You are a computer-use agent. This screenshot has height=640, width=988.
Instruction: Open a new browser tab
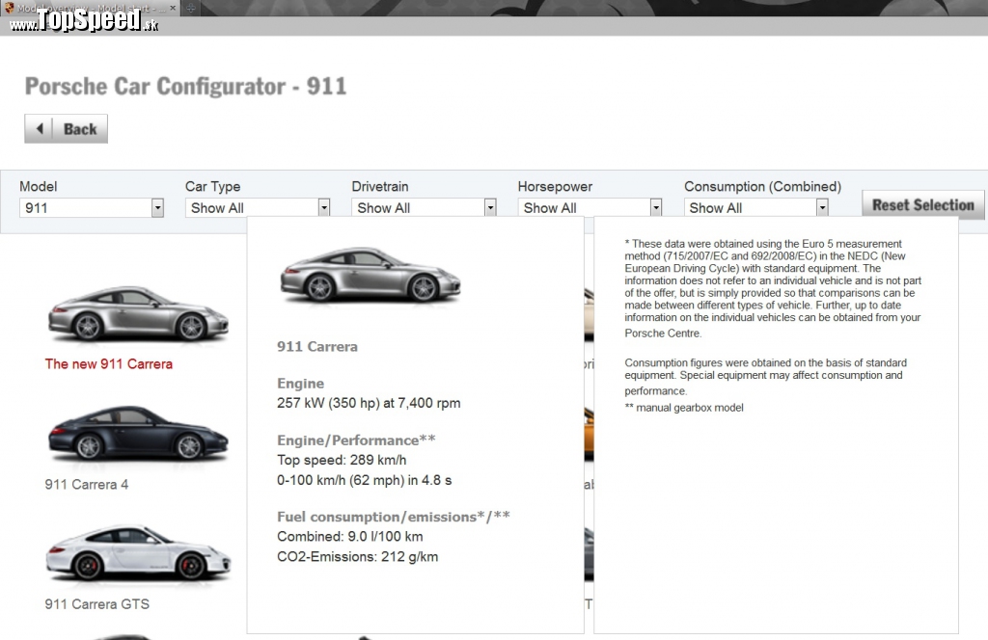(x=190, y=8)
